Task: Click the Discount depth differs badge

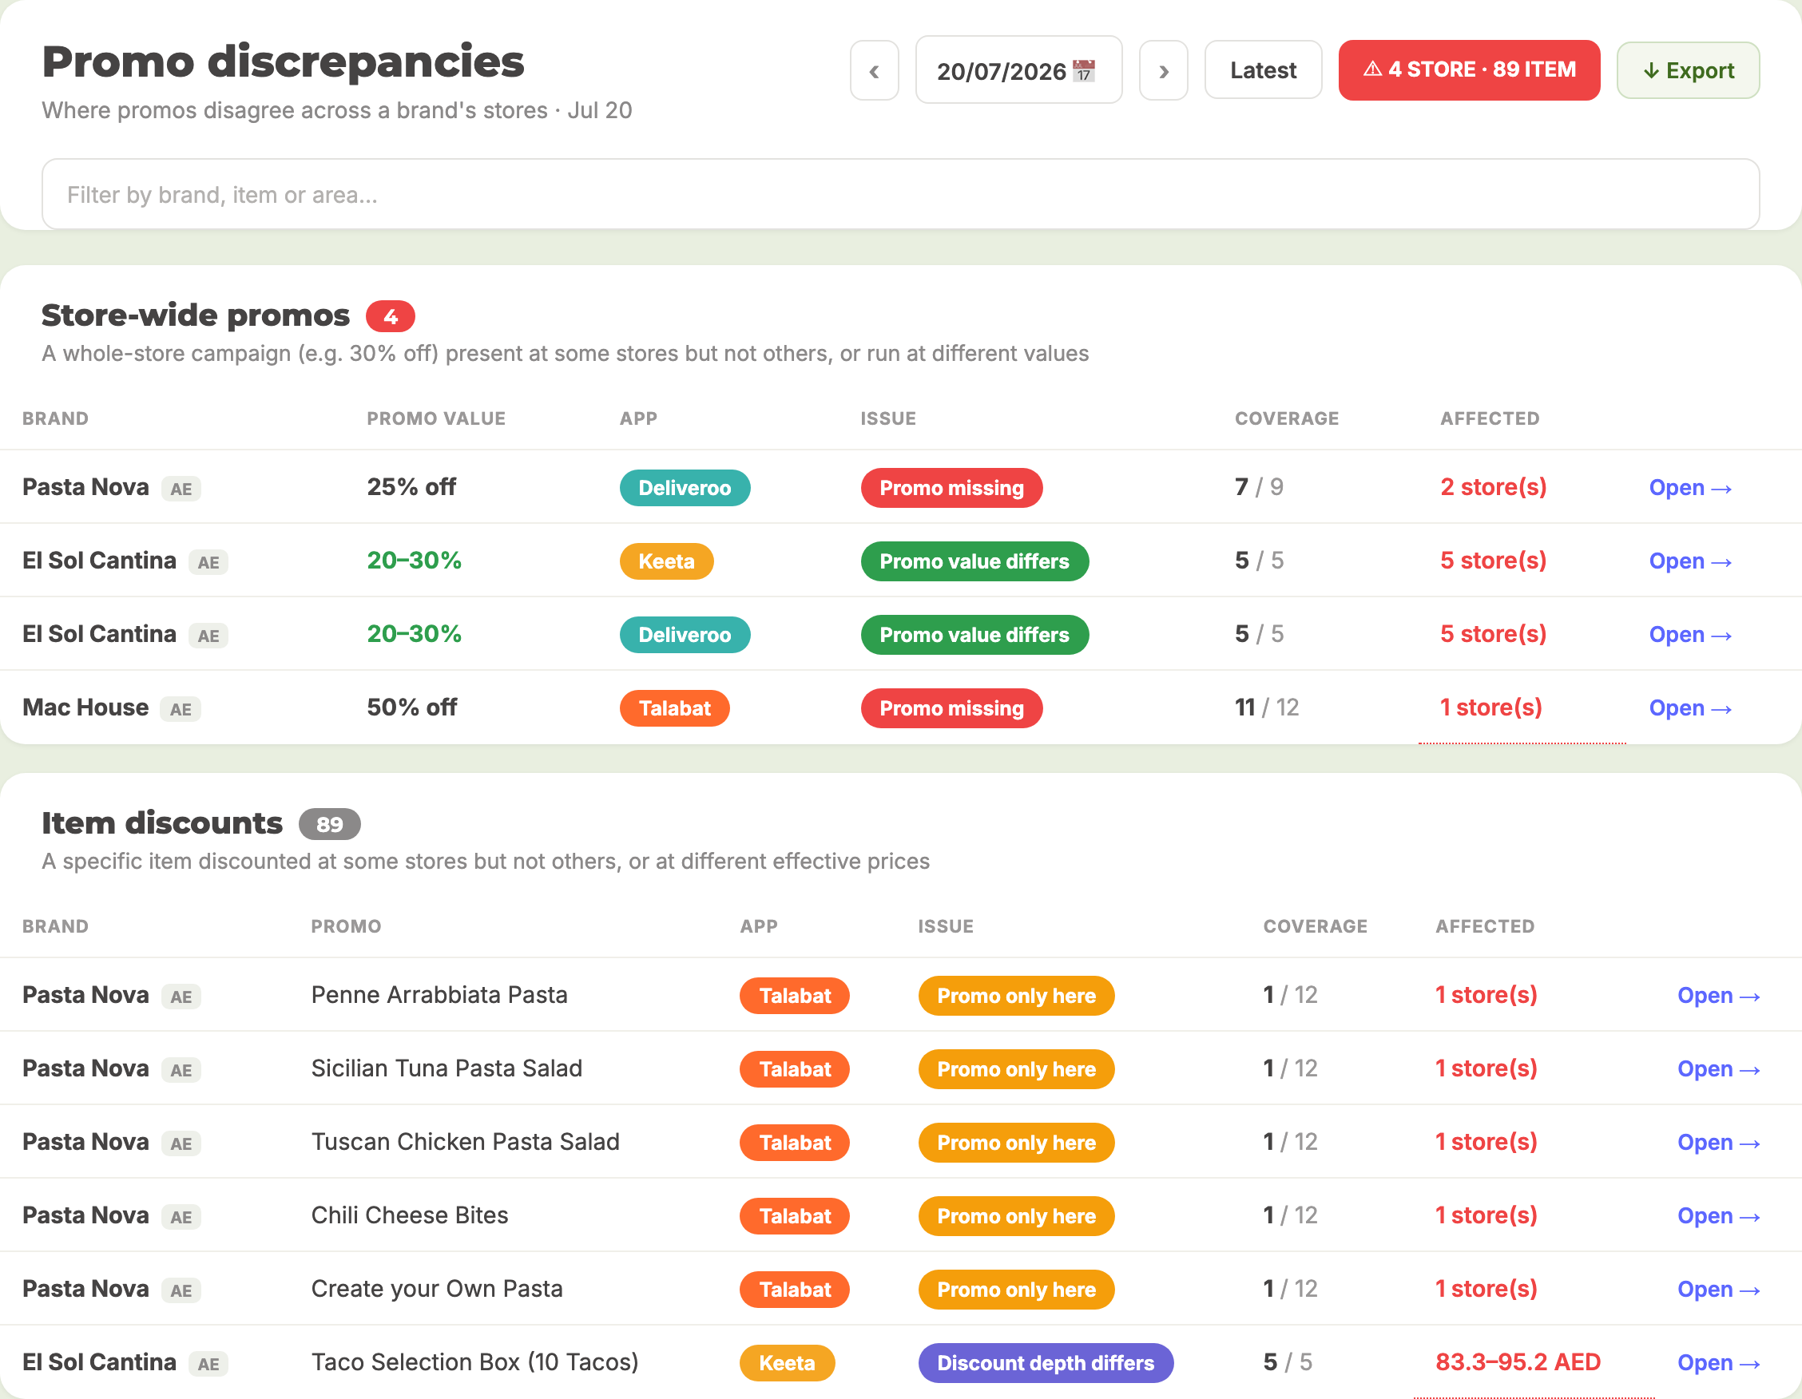Action: coord(1046,1363)
